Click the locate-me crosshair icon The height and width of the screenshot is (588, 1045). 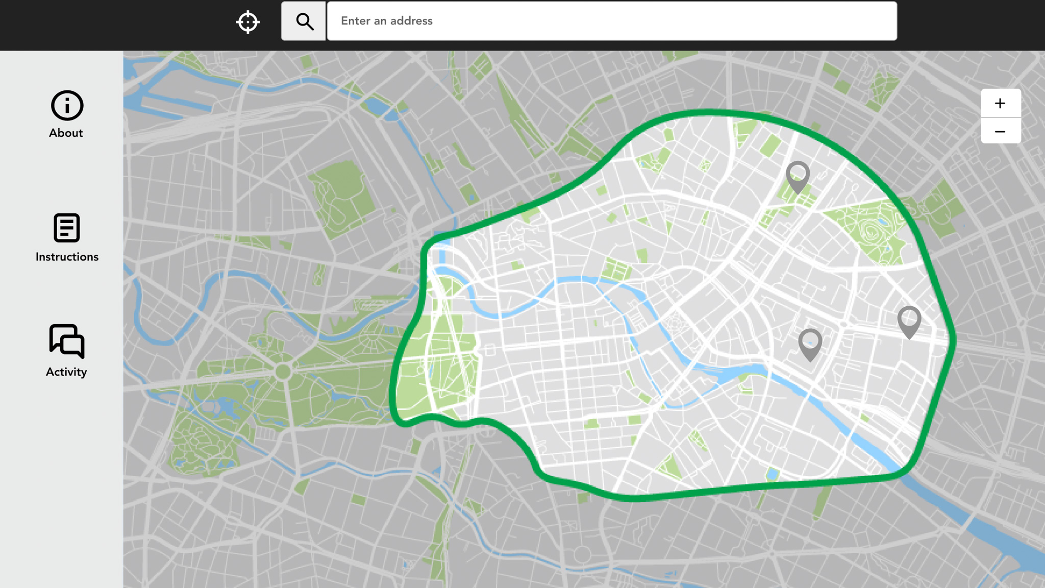pyautogui.click(x=248, y=21)
